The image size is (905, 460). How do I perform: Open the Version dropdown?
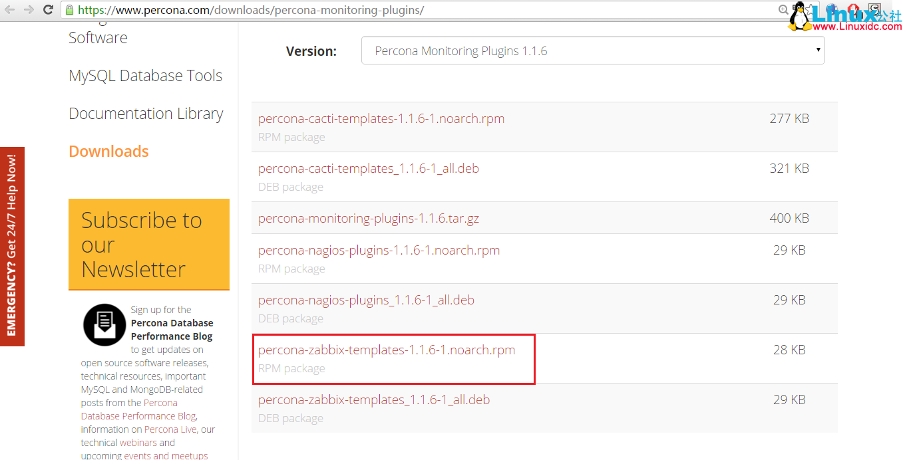(x=592, y=50)
